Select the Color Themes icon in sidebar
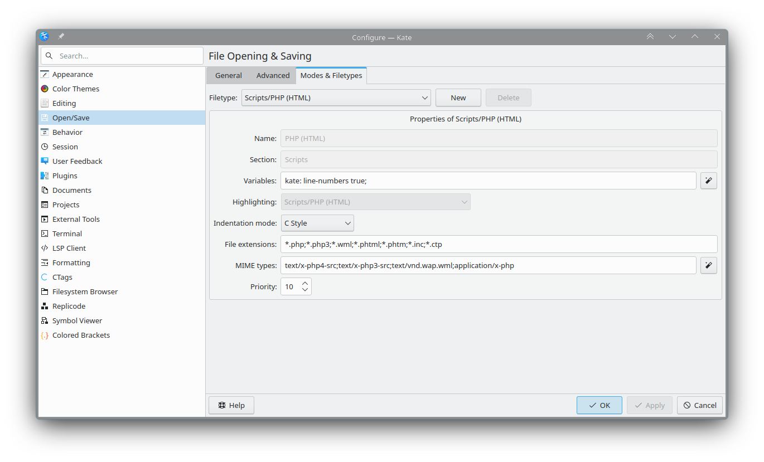Image resolution: width=764 pixels, height=462 pixels. (x=45, y=89)
